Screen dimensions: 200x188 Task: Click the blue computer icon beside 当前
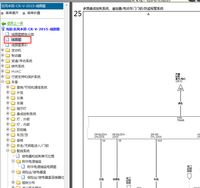tap(3, 29)
